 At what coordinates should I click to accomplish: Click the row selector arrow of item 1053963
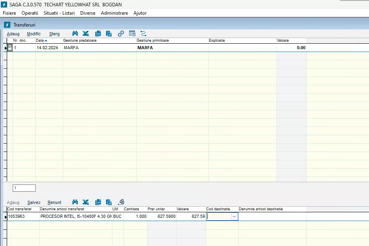coord(6,217)
